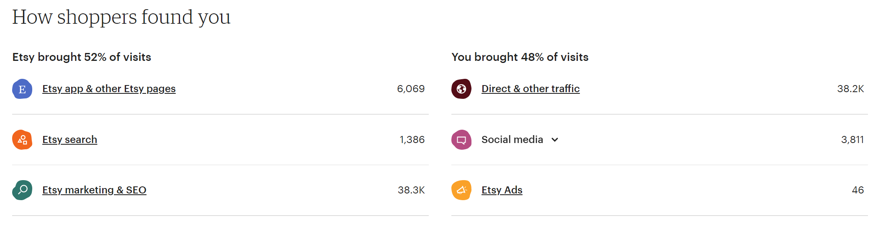Click the Social media label text
The image size is (873, 226).
(512, 140)
